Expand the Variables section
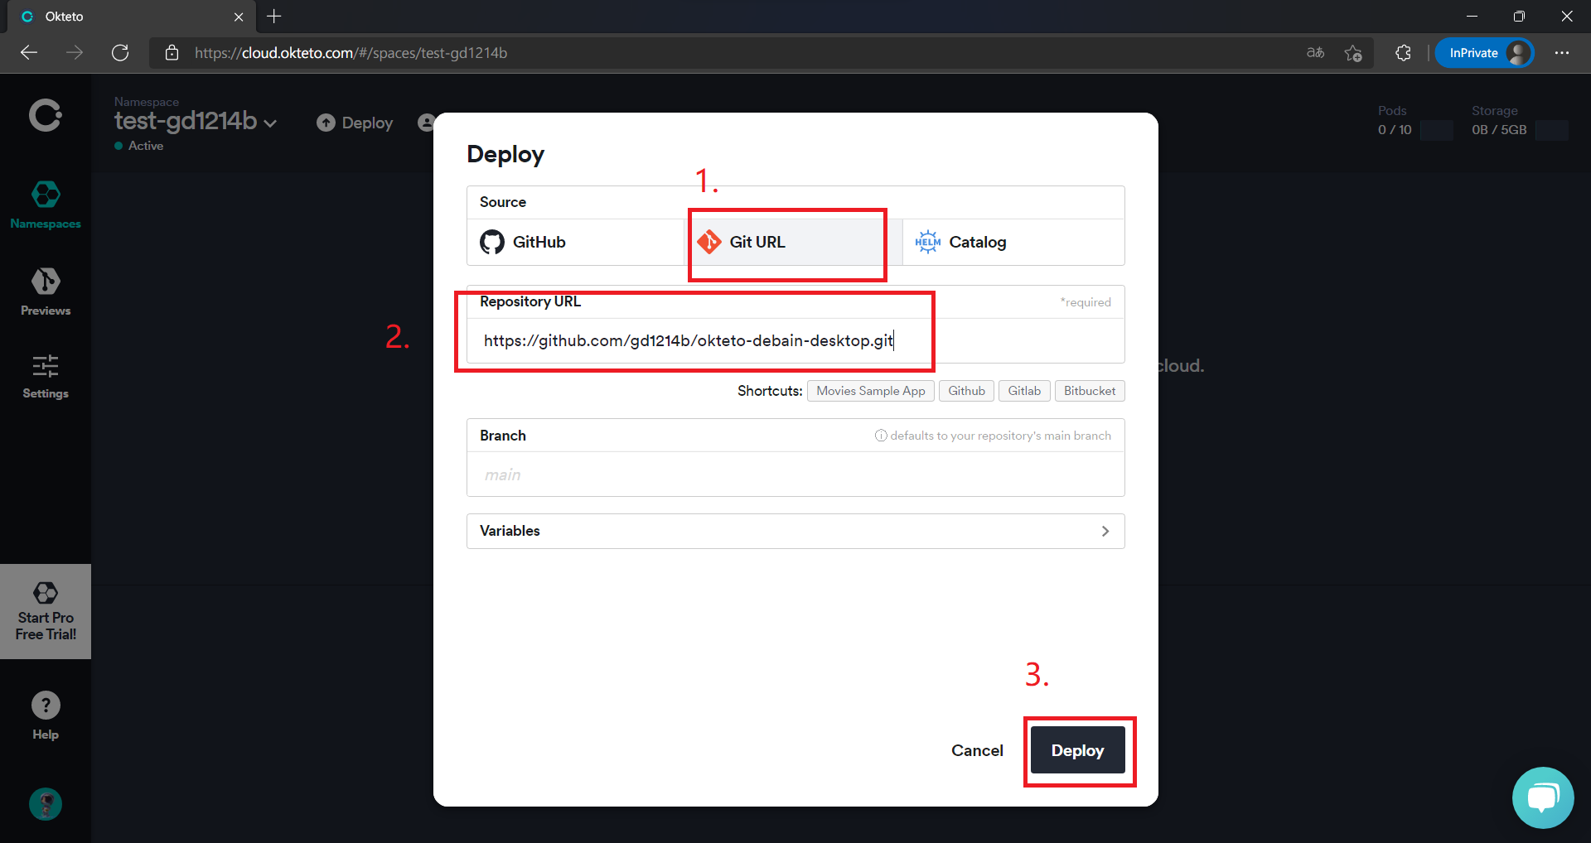 pyautogui.click(x=795, y=531)
